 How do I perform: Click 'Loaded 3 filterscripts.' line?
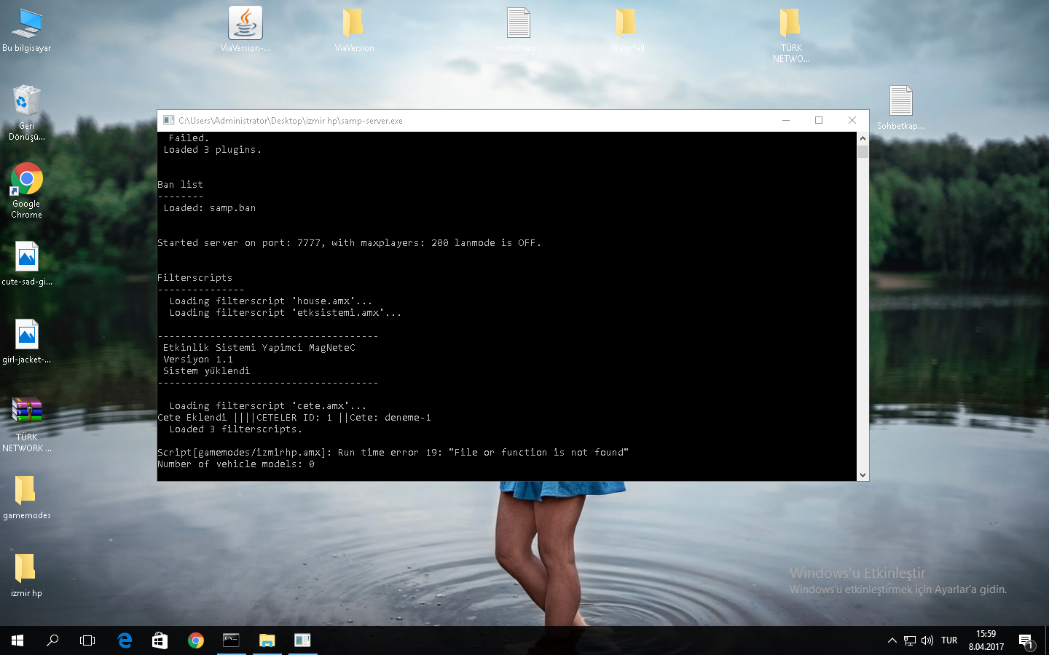pos(235,429)
